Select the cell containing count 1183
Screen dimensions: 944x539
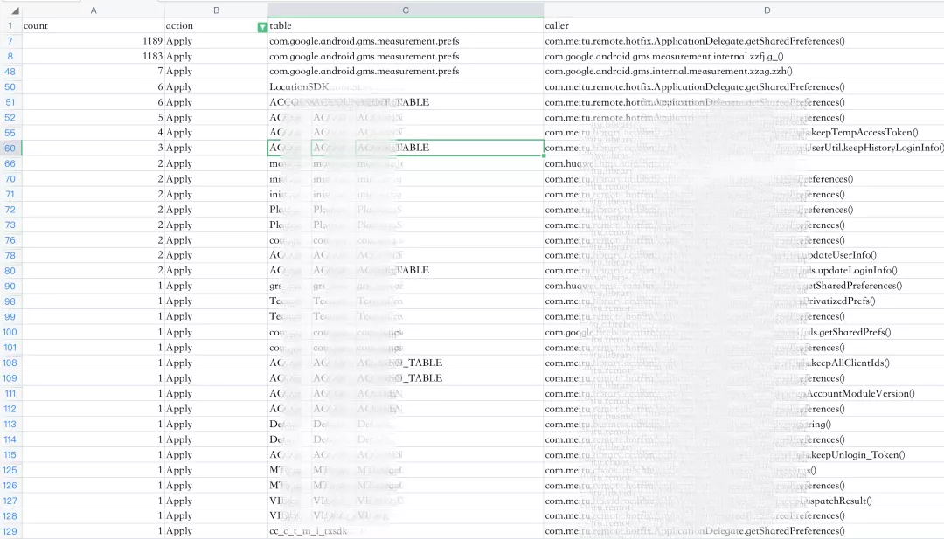pyautogui.click(x=93, y=56)
